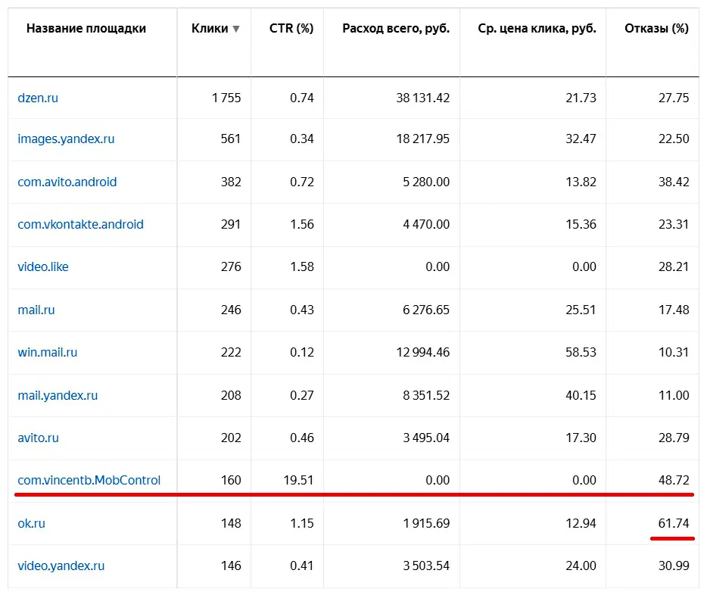This screenshot has height=592, width=707.
Task: Click the 61.74 bounce value for ok.ru
Action: [674, 523]
